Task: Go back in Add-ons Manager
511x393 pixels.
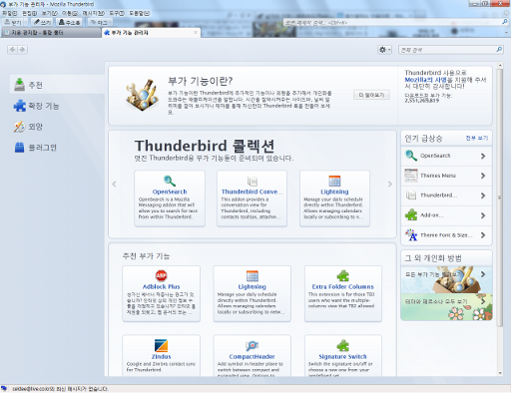Action: (x=13, y=50)
